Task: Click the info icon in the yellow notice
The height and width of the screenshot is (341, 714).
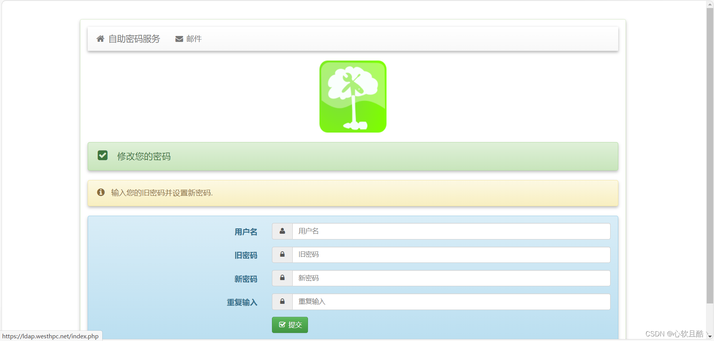Action: coord(101,192)
